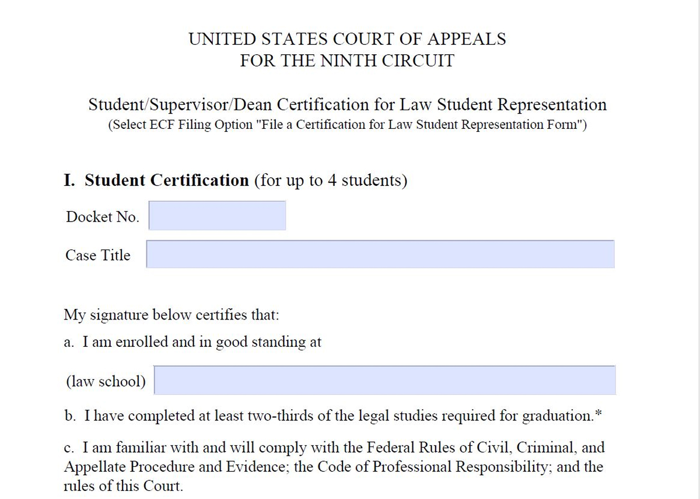The image size is (700, 499).
Task: Click the "Case Title" label text
Action: (x=98, y=255)
